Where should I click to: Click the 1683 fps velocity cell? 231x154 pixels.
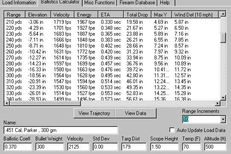63,34
